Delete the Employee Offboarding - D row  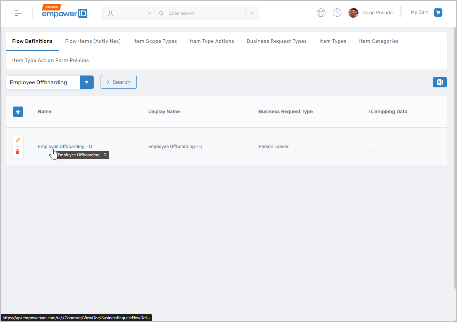tap(18, 152)
